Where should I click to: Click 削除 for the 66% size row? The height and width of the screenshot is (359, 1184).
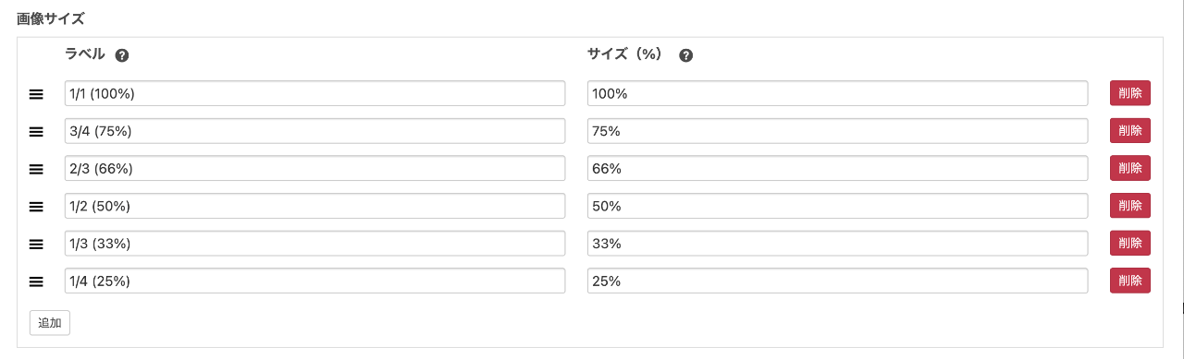point(1130,168)
